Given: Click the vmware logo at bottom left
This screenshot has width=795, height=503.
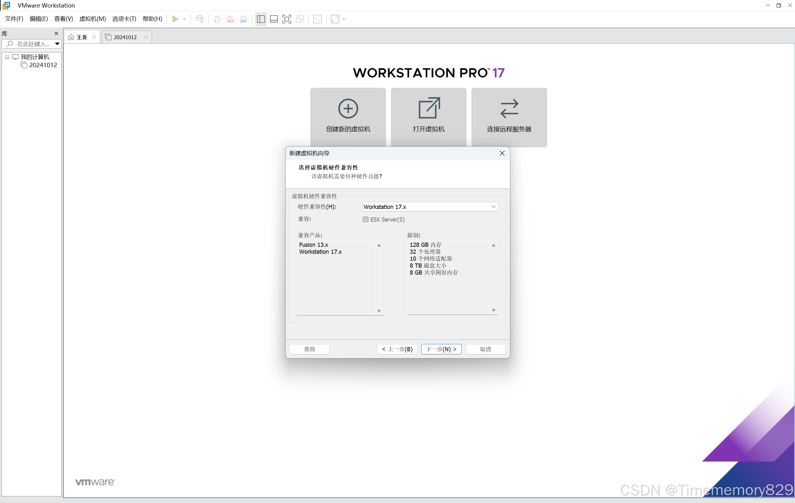Looking at the screenshot, I should click(95, 482).
